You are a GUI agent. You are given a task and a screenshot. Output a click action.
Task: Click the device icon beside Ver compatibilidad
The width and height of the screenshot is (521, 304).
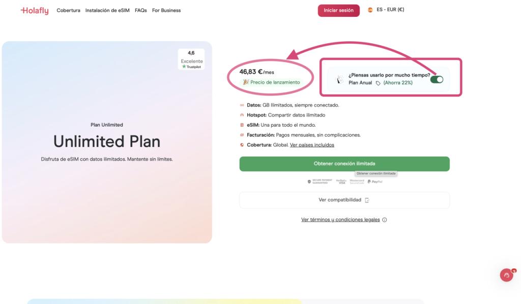(368, 200)
